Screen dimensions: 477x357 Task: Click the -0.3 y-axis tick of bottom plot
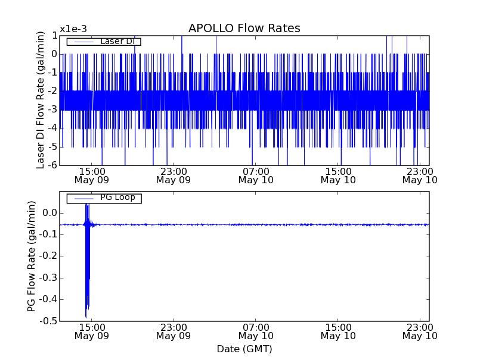pos(48,278)
